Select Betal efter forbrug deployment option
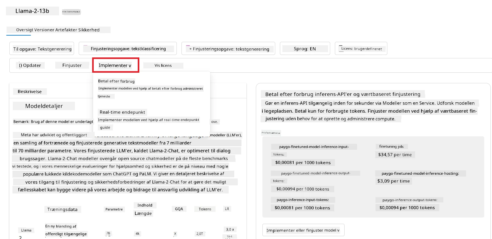Image resolution: width=492 pixels, height=239 pixels. (116, 81)
